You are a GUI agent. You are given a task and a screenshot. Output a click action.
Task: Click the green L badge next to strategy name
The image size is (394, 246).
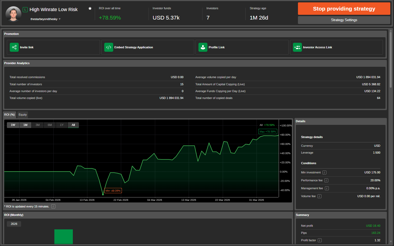pyautogui.click(x=25, y=9)
